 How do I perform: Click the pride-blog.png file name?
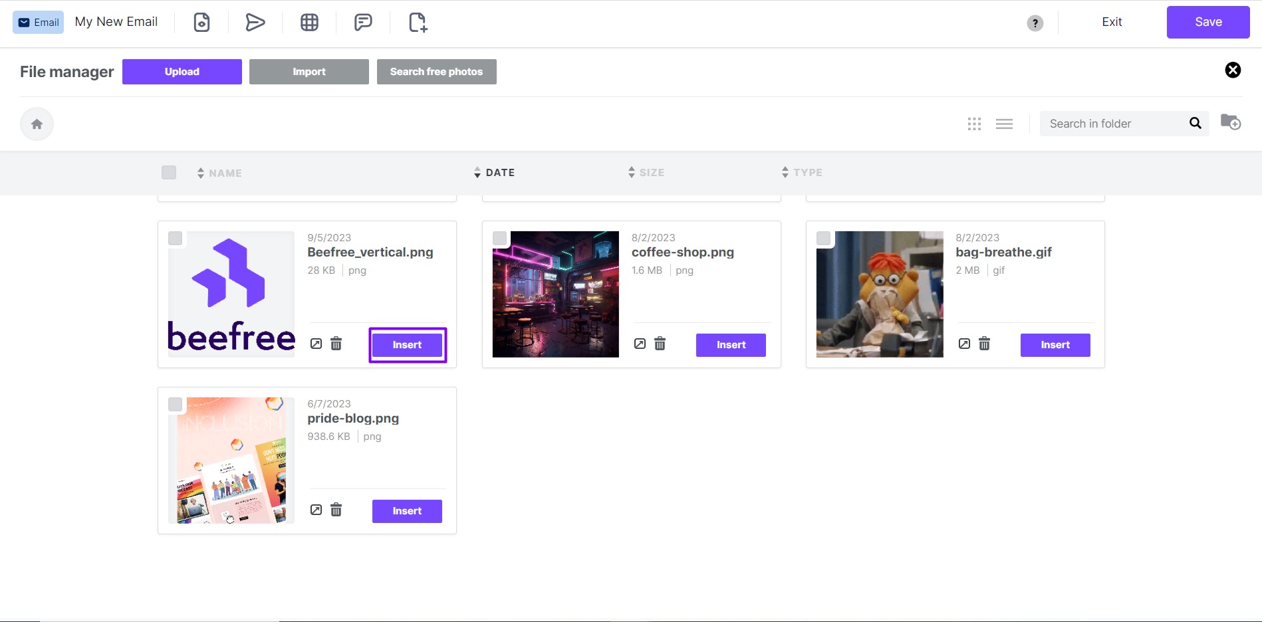[353, 419]
